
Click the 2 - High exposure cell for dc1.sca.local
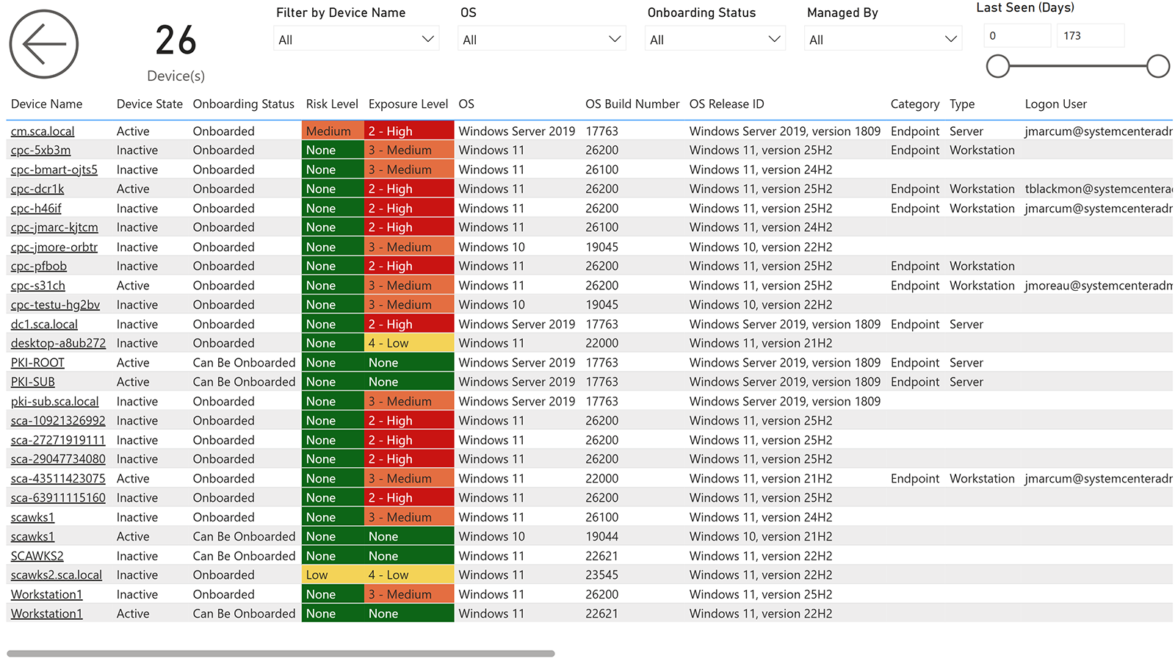click(x=409, y=324)
